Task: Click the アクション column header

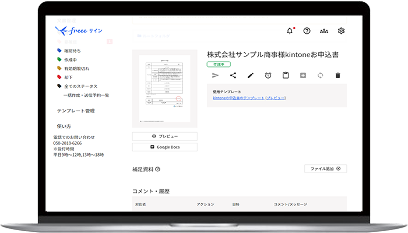Action: coord(205,204)
